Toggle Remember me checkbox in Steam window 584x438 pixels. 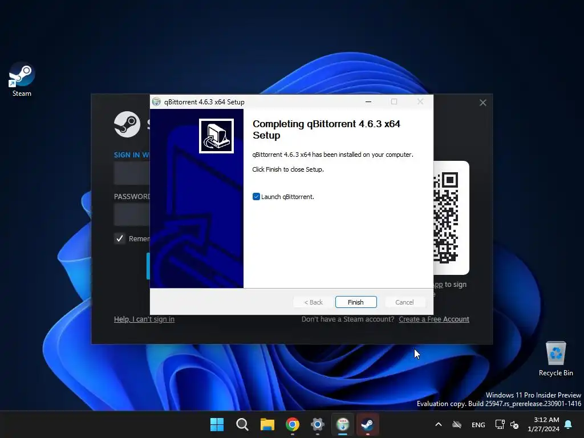[120, 238]
